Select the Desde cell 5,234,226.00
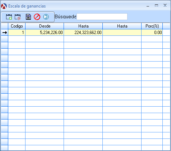The width and height of the screenshot is (171, 151). click(x=45, y=33)
